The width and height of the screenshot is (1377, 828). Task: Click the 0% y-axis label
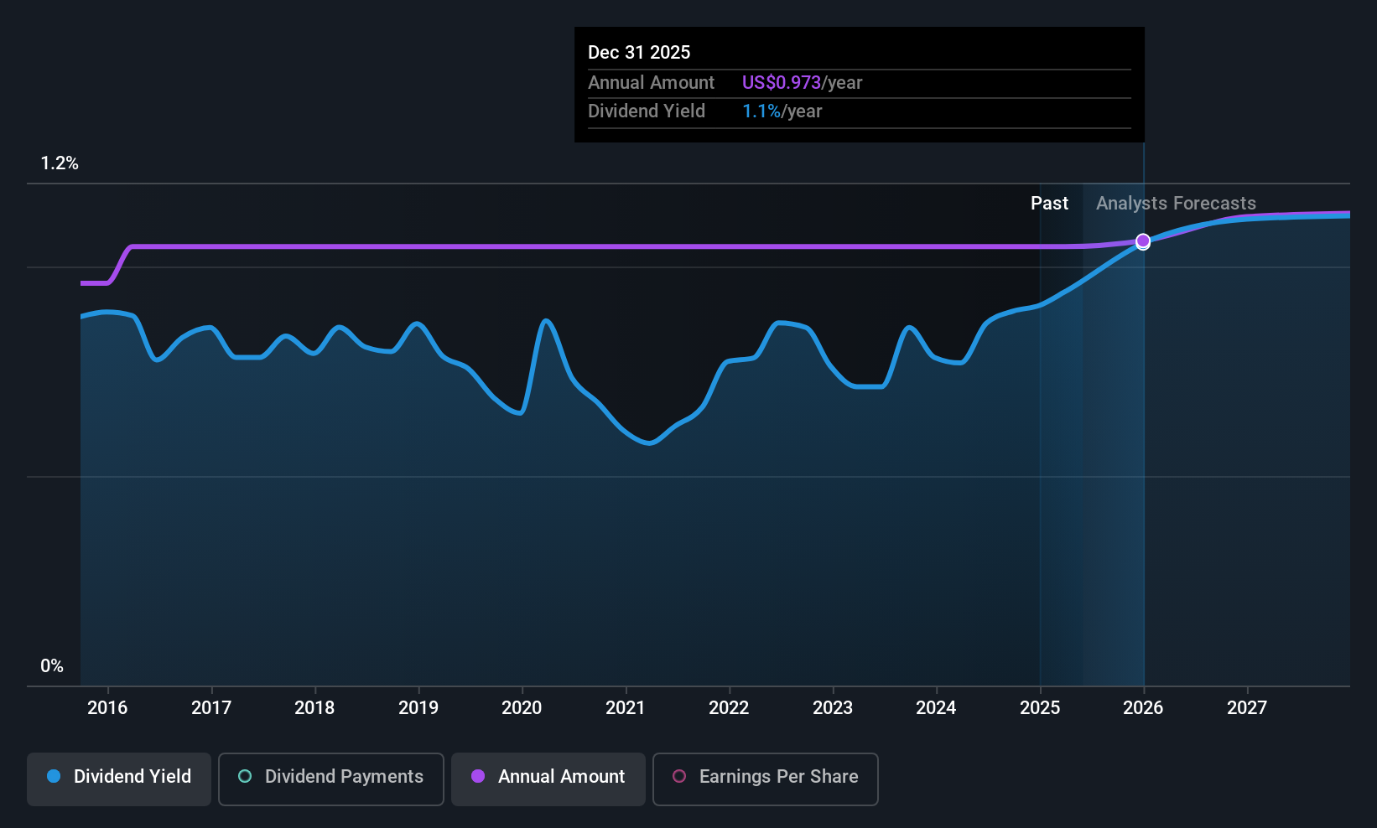(x=52, y=666)
